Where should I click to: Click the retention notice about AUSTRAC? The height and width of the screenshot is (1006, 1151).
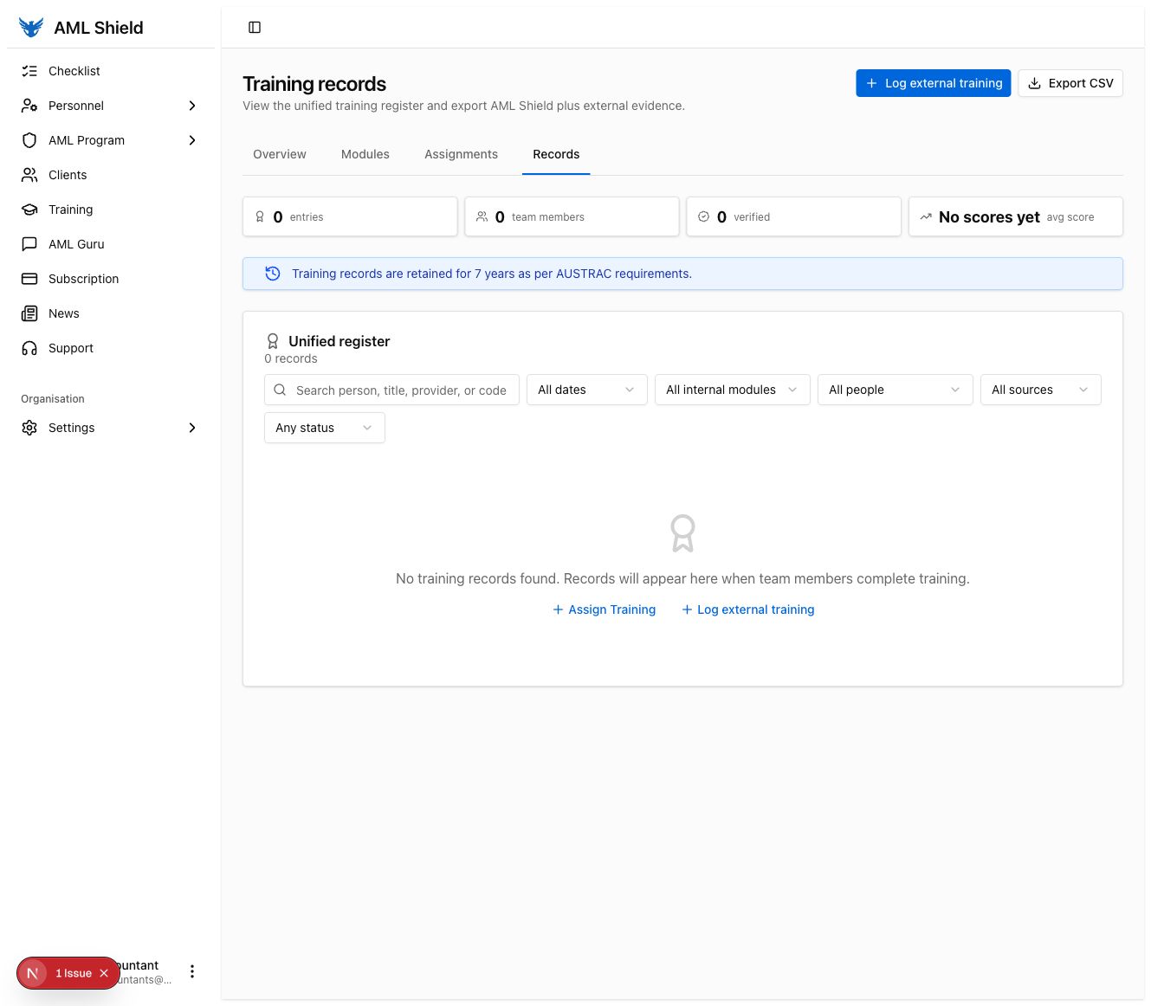(x=682, y=274)
